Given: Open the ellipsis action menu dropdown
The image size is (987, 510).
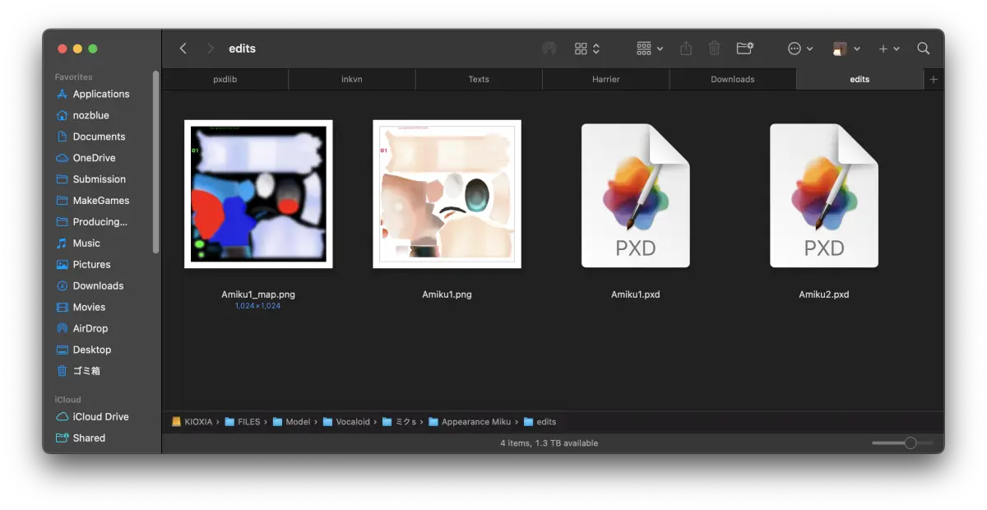Looking at the screenshot, I should coord(800,49).
